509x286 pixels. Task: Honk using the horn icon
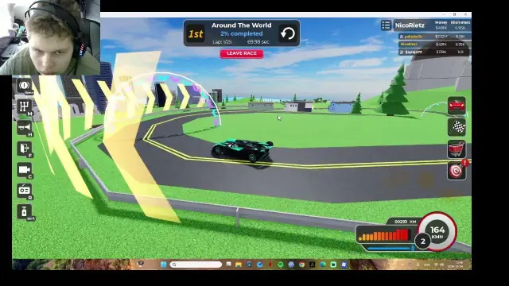pyautogui.click(x=24, y=128)
